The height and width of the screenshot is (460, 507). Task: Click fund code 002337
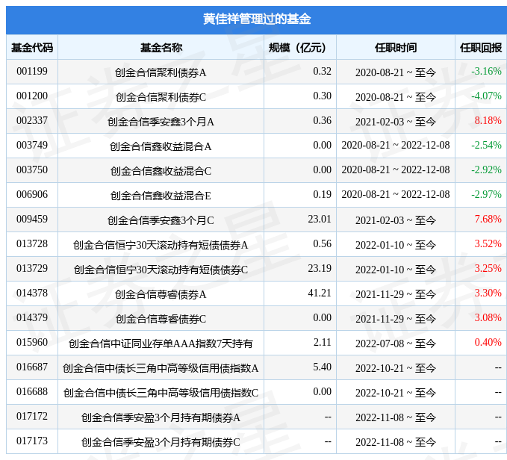tap(32, 121)
